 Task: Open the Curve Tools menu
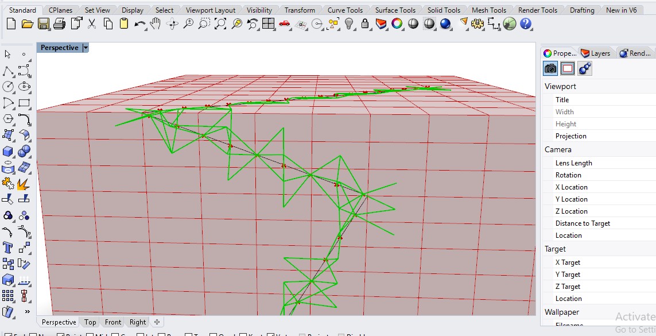click(345, 9)
